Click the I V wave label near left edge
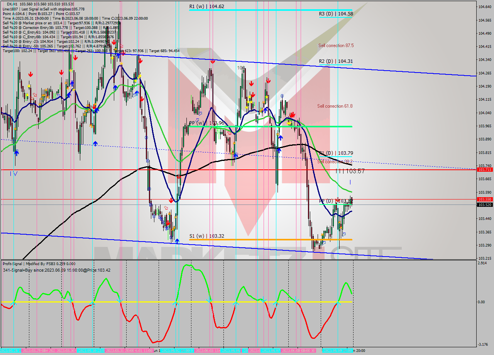 (x=14, y=173)
